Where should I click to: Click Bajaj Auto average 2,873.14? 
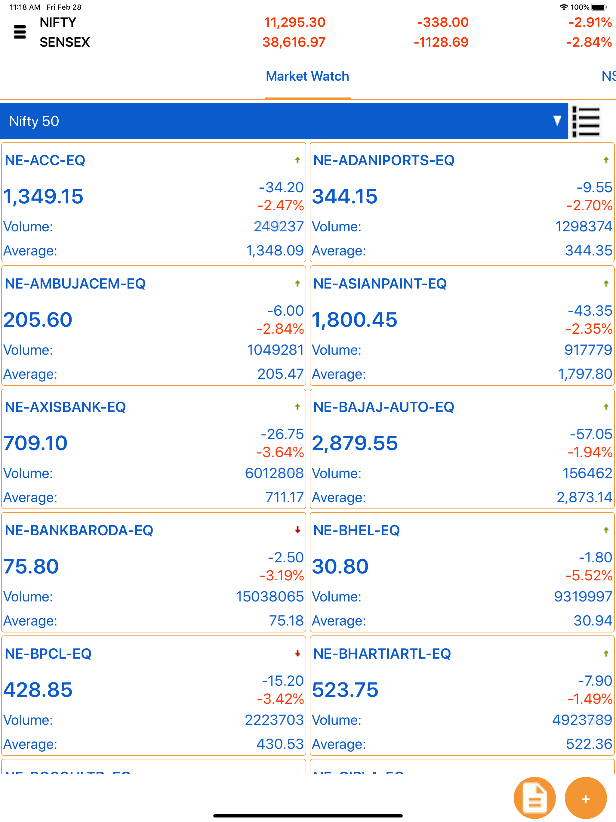(x=584, y=497)
